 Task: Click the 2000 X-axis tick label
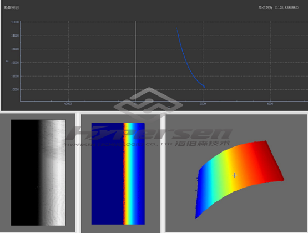pos(203,104)
